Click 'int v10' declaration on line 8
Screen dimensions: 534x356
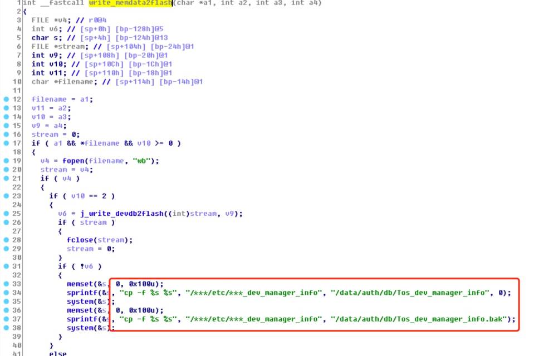coord(50,64)
